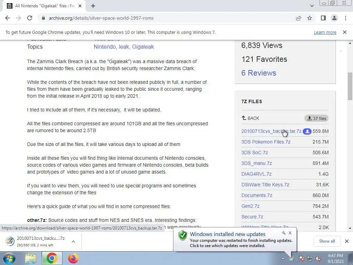
Task: Select the 121 Favorites text
Action: tap(264, 59)
